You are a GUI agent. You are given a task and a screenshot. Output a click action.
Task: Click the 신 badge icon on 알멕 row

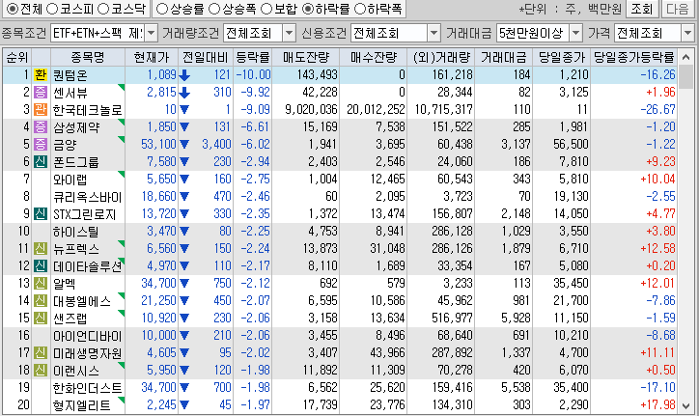point(41,284)
